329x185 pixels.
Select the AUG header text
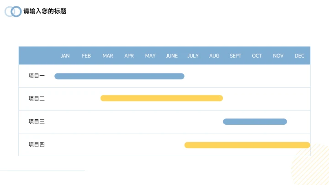214,56
